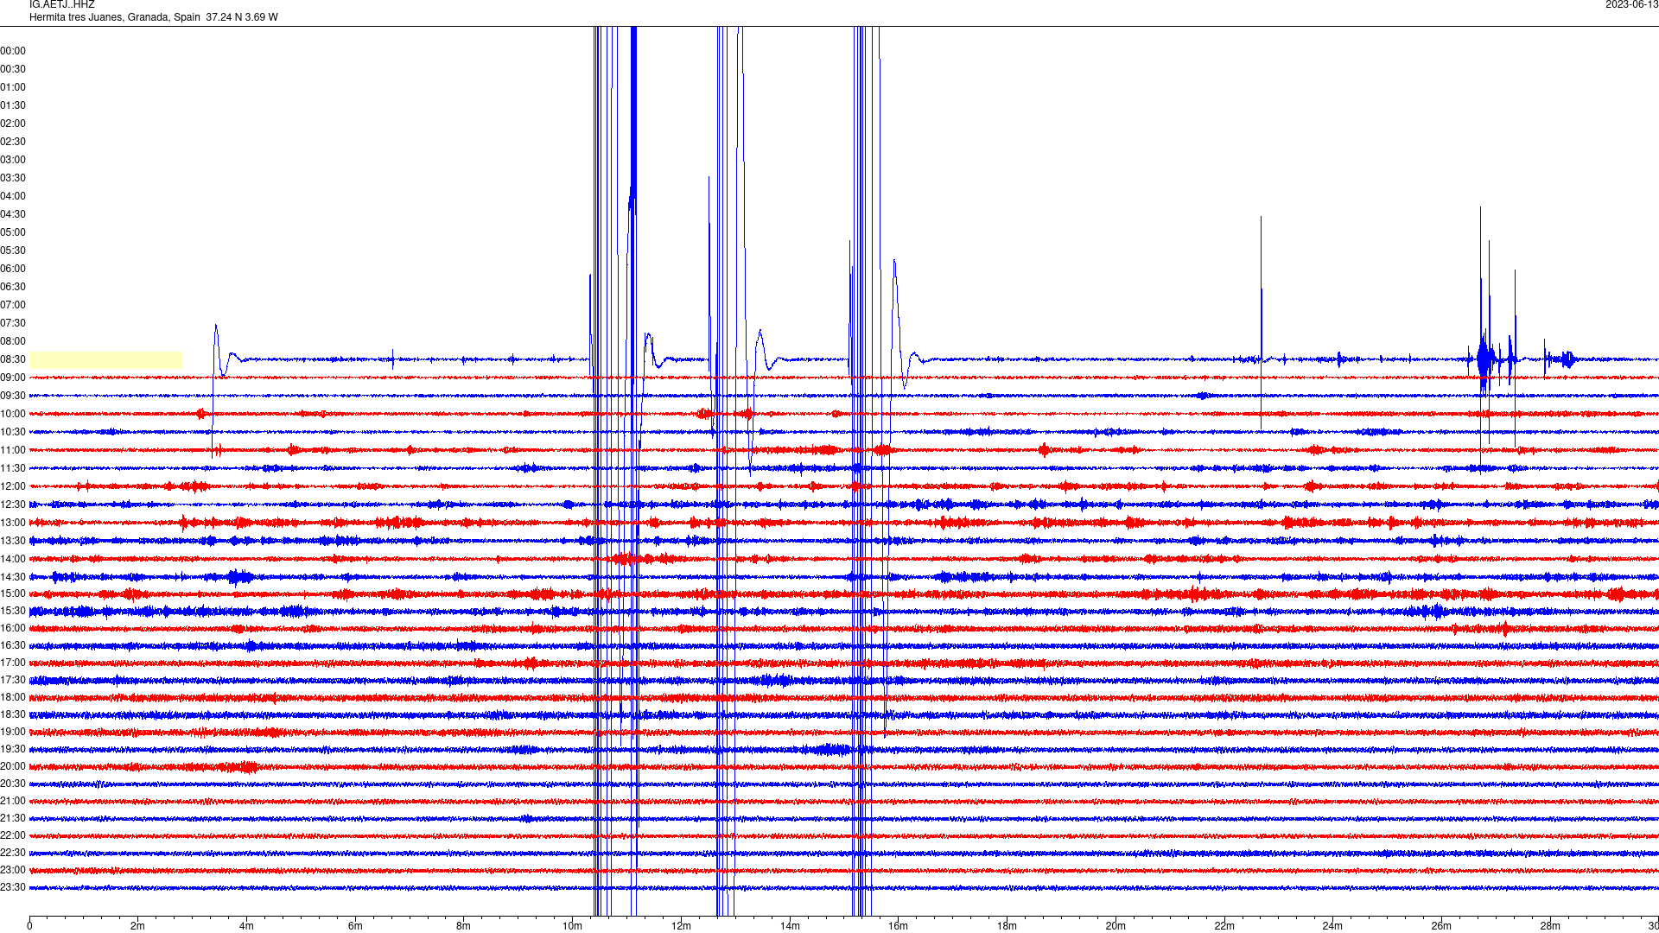Click the 09:00 time row label

tap(13, 378)
